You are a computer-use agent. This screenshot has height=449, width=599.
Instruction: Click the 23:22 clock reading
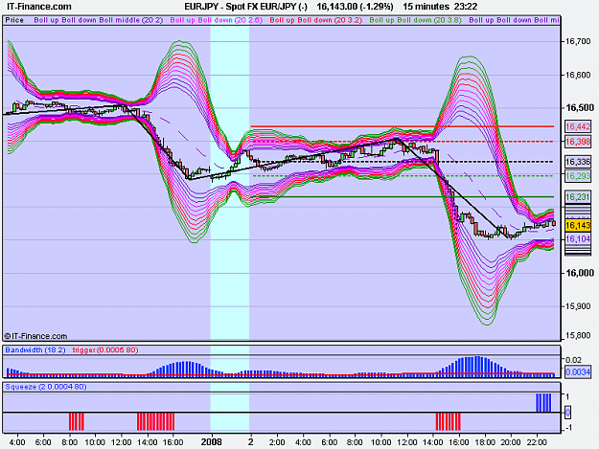466,7
